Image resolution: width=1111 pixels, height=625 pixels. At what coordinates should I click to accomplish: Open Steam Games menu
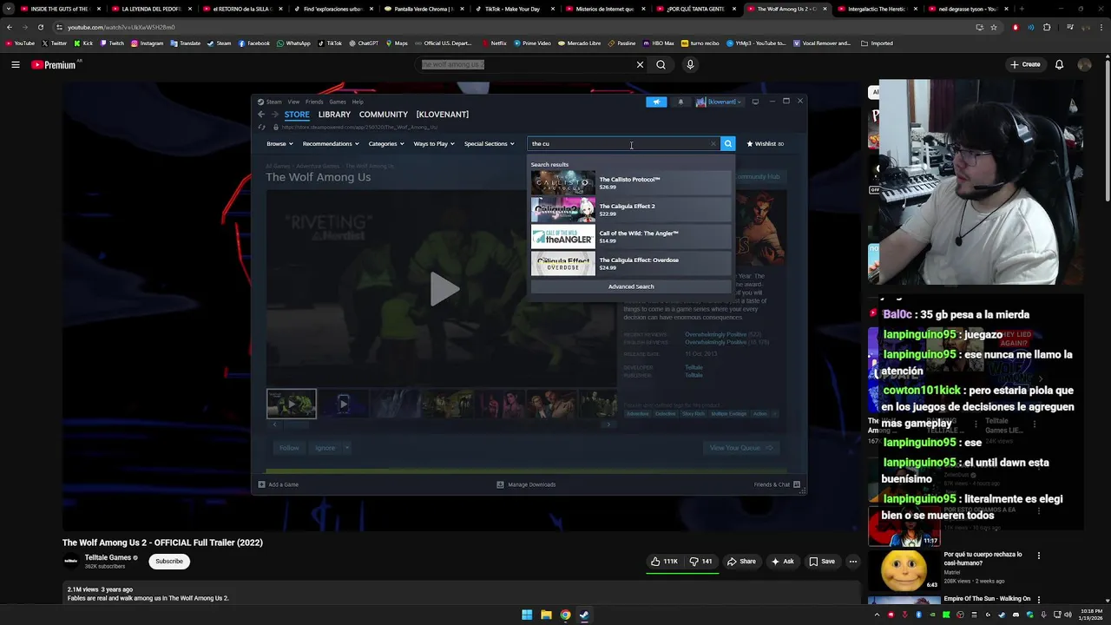pos(338,102)
